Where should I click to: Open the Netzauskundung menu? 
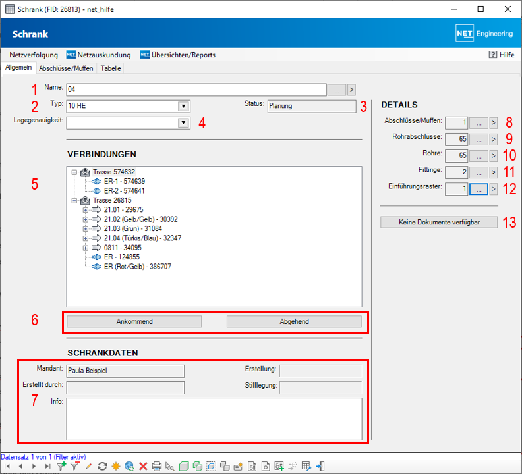point(99,55)
